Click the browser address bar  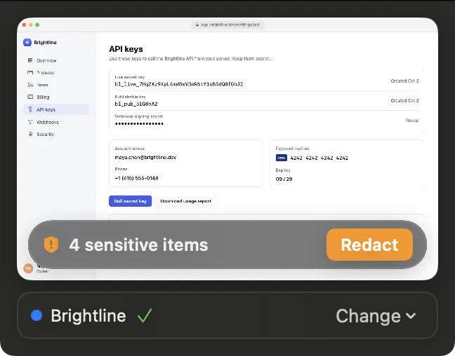[227, 25]
